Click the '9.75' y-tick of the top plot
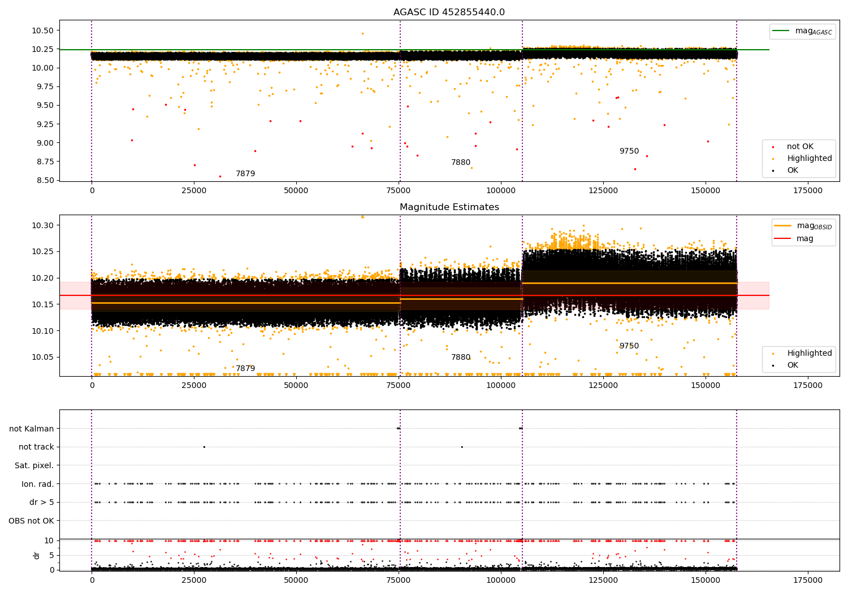 [45, 86]
